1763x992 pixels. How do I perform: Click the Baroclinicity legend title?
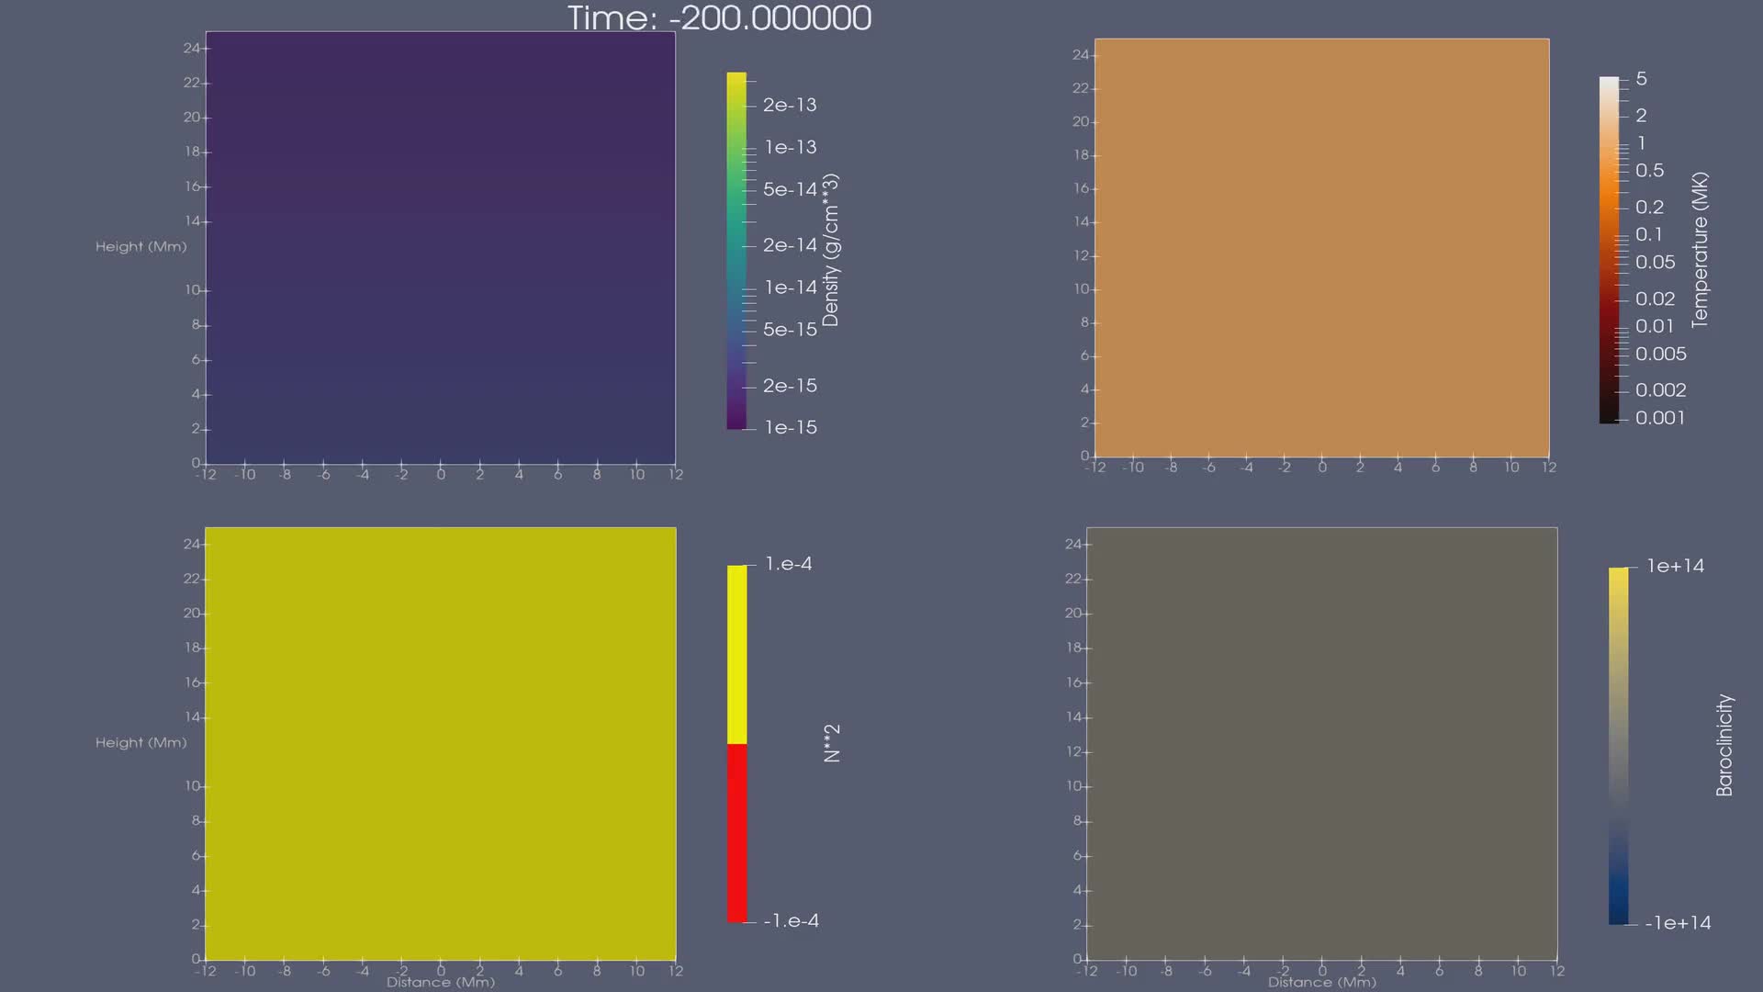click(x=1724, y=745)
